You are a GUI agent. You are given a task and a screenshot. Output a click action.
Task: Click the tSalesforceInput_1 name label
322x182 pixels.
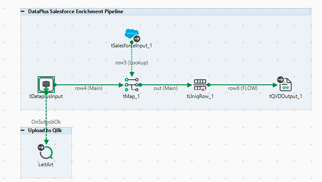(131, 46)
